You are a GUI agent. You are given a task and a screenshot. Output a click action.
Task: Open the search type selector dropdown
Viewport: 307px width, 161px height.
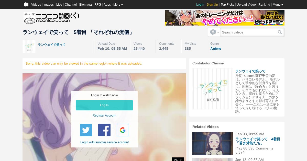[x=214, y=32]
